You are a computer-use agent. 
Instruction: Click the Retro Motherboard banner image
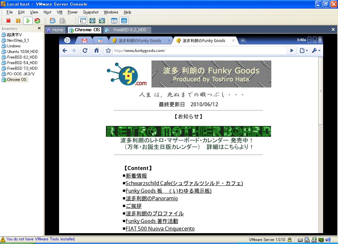click(188, 131)
